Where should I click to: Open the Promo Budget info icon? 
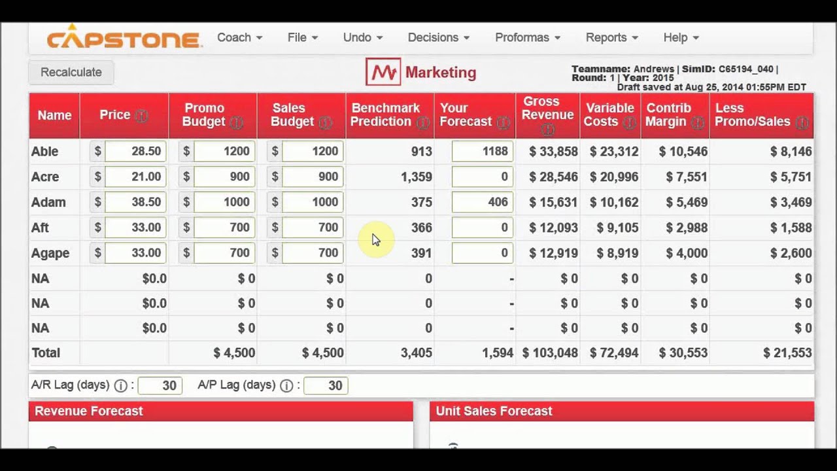coord(236,122)
